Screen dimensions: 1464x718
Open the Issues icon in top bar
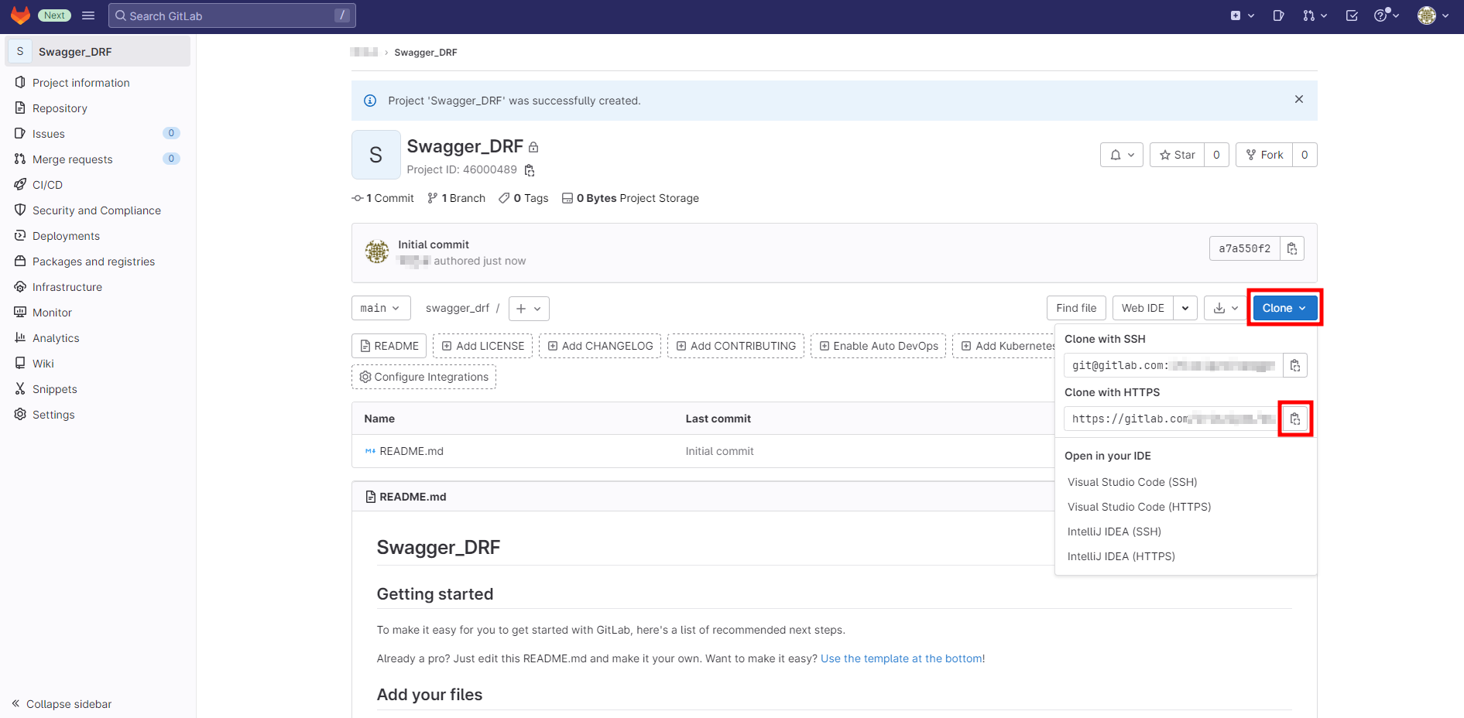[1278, 15]
